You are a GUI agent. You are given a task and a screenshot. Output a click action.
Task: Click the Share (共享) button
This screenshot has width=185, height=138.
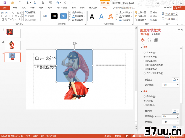(x=178, y=8)
